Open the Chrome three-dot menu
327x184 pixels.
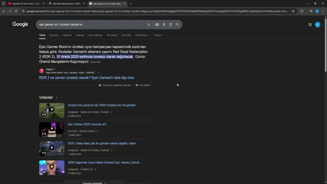tap(323, 11)
